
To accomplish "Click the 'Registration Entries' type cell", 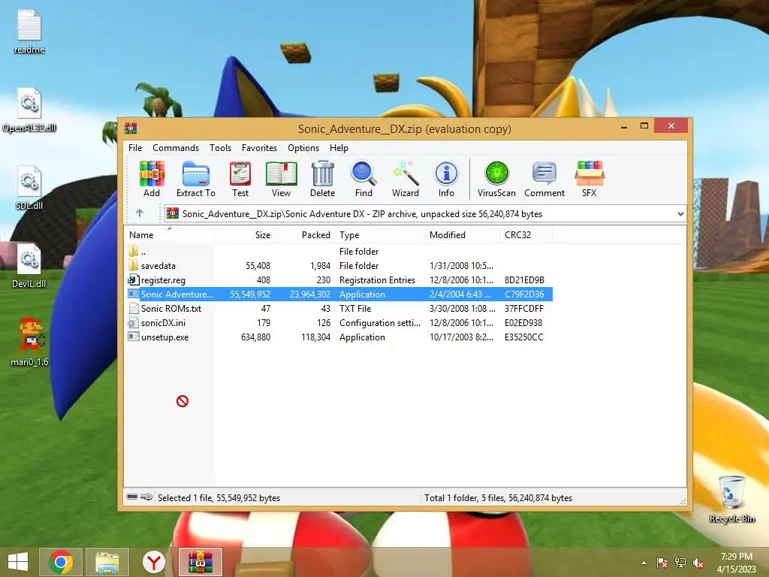I will (x=377, y=279).
